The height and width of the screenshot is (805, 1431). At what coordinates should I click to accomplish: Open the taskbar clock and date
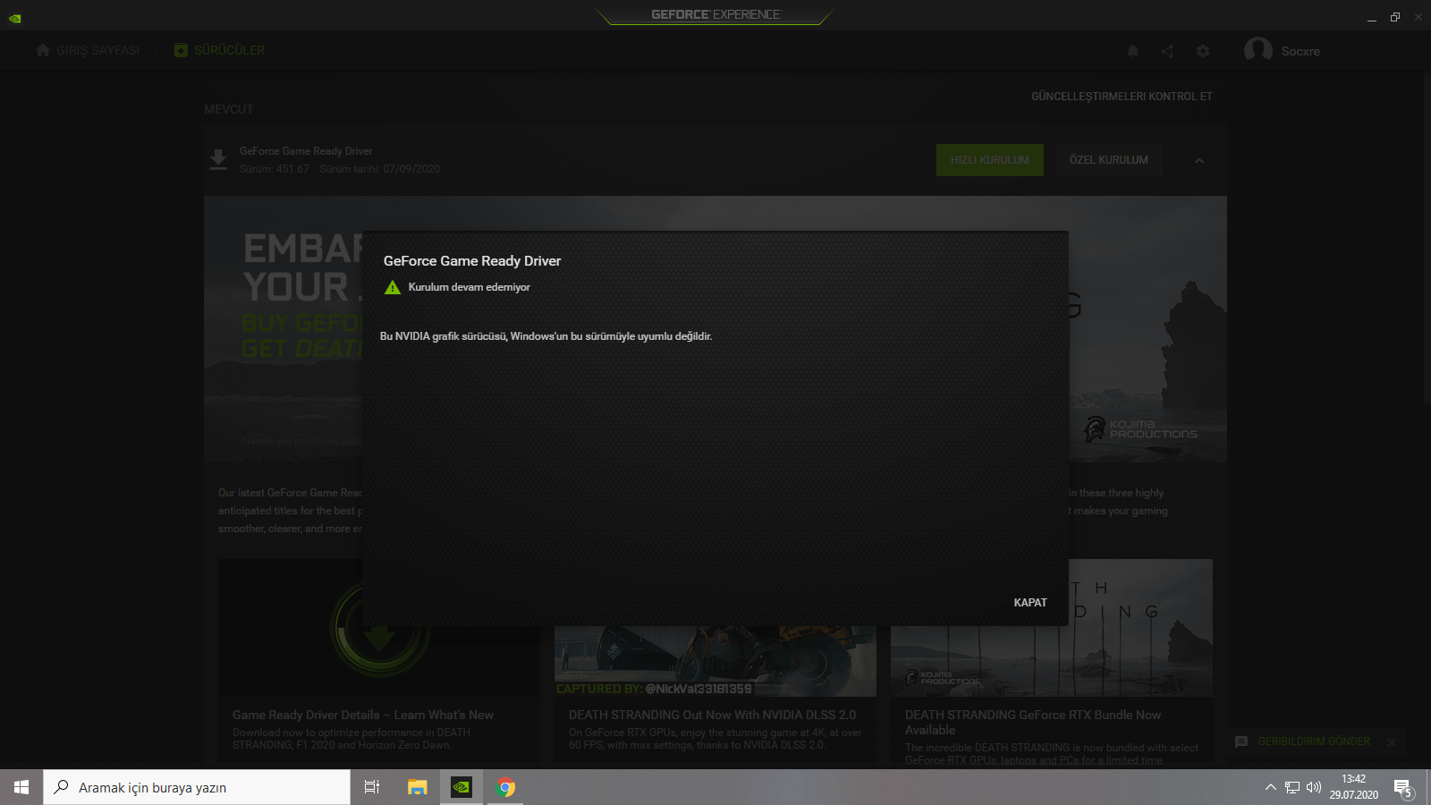tap(1354, 787)
